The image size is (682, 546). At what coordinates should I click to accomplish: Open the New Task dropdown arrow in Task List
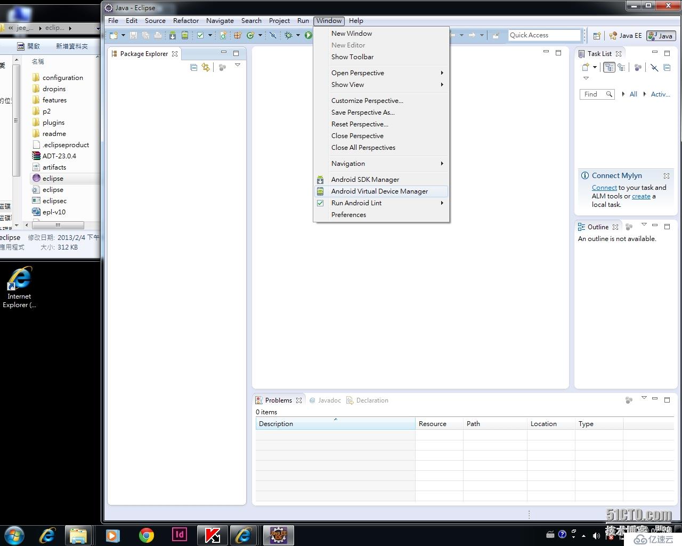coord(595,67)
